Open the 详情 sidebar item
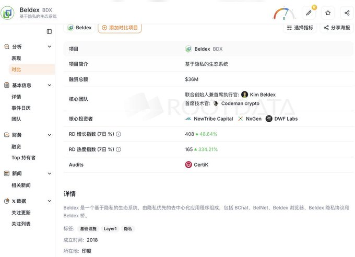This screenshot has width=355, height=257. [x=16, y=97]
